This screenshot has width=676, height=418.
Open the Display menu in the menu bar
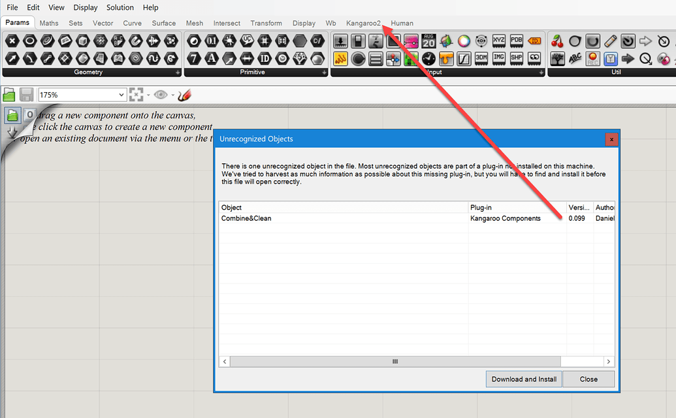(86, 7)
